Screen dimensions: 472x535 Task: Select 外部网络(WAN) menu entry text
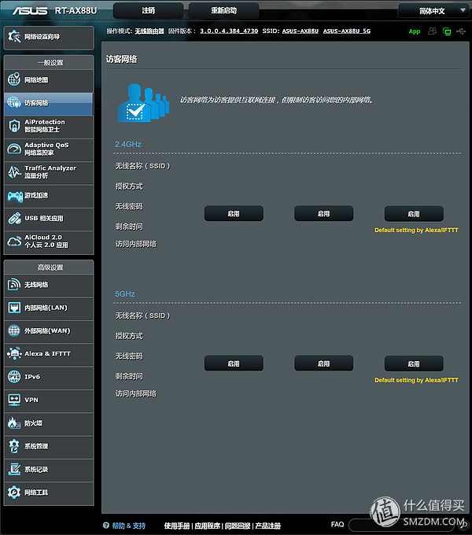point(47,330)
